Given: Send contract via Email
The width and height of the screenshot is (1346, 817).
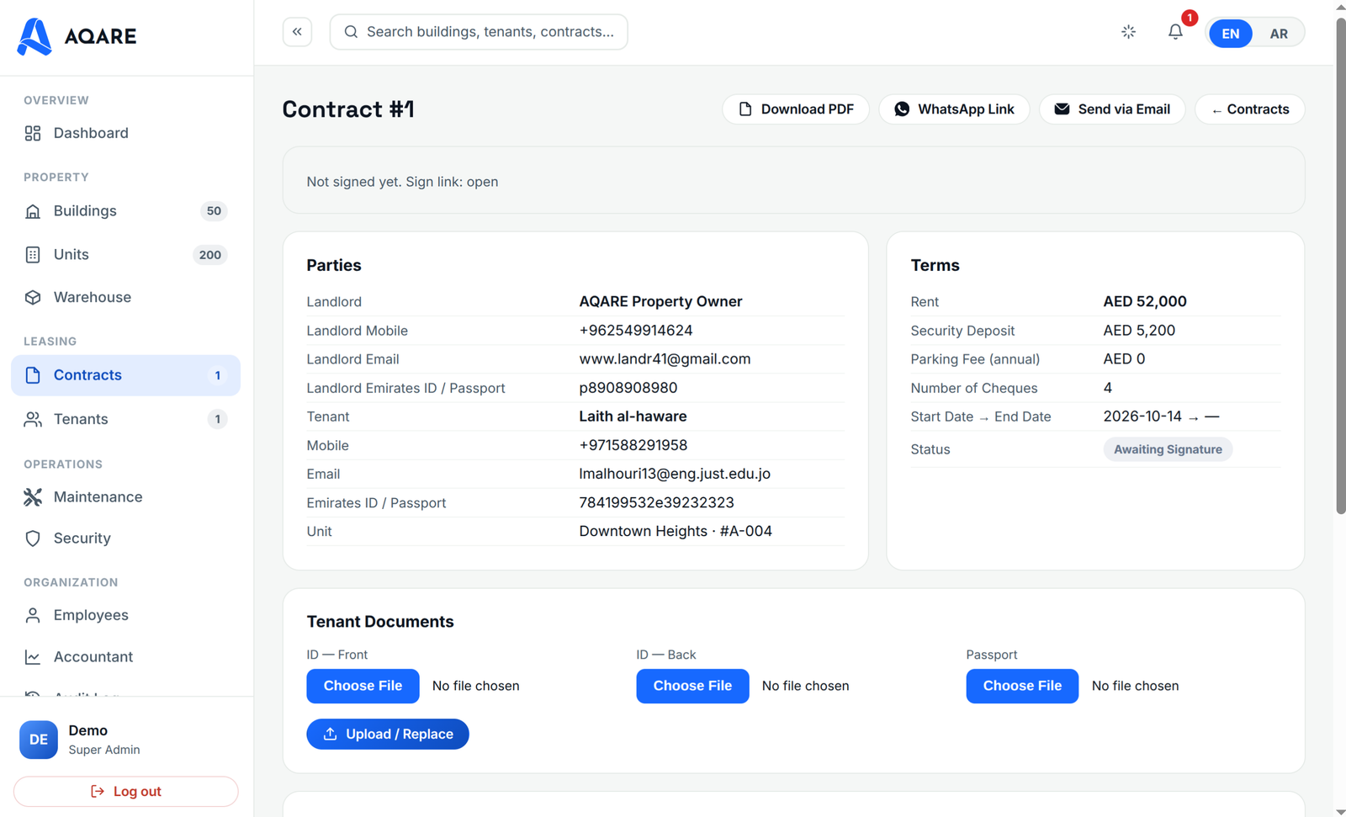Looking at the screenshot, I should point(1112,109).
